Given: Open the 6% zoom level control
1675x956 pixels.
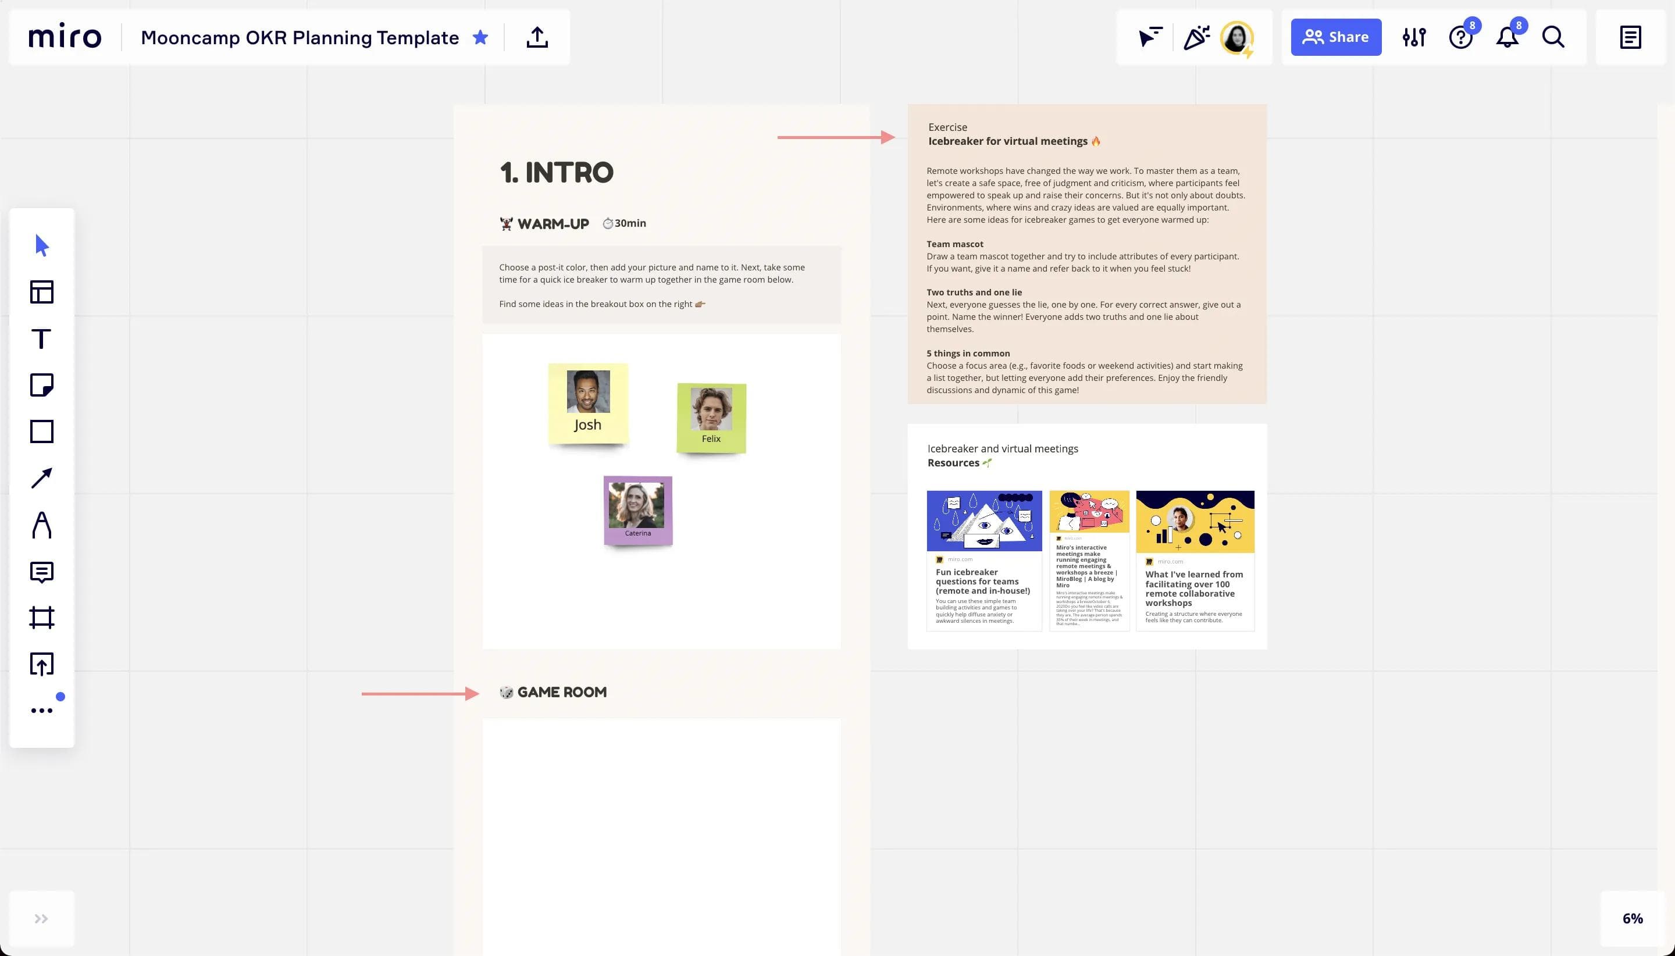Looking at the screenshot, I should tap(1633, 919).
